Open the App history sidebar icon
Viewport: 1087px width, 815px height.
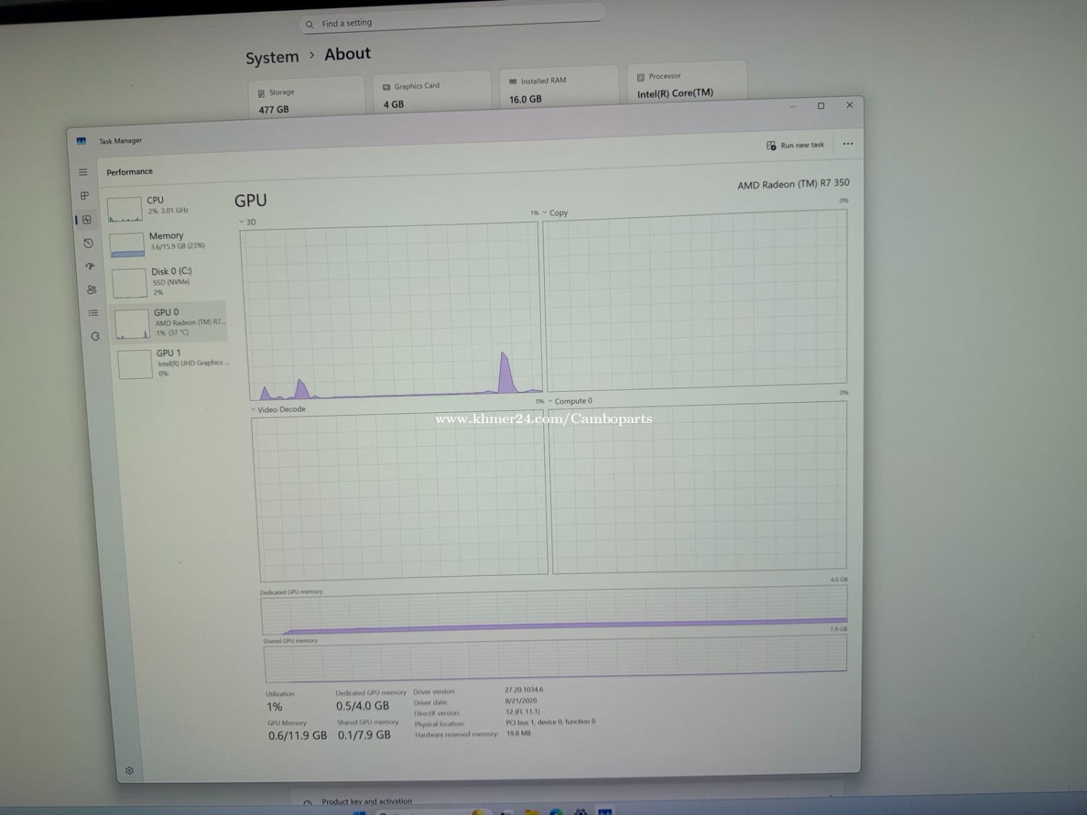click(x=88, y=243)
